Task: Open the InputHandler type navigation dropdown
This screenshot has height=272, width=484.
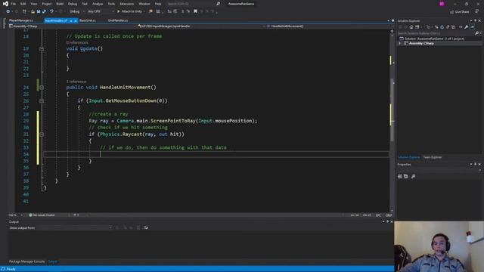Action: click(x=201, y=26)
